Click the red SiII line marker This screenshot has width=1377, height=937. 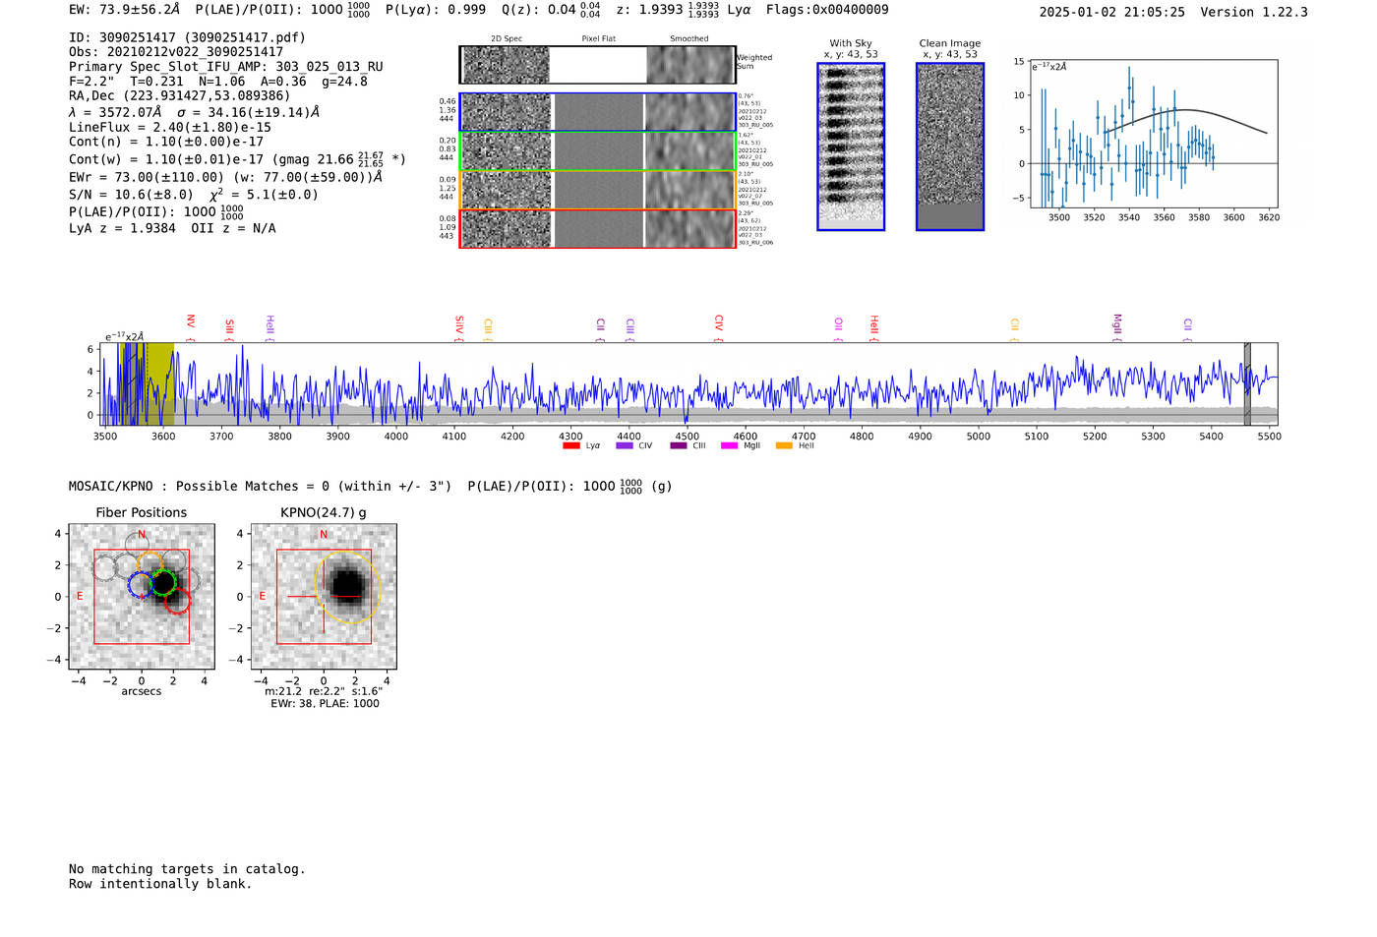point(229,326)
